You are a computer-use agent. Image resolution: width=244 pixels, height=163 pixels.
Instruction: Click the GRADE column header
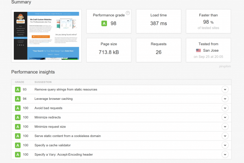click(20, 82)
